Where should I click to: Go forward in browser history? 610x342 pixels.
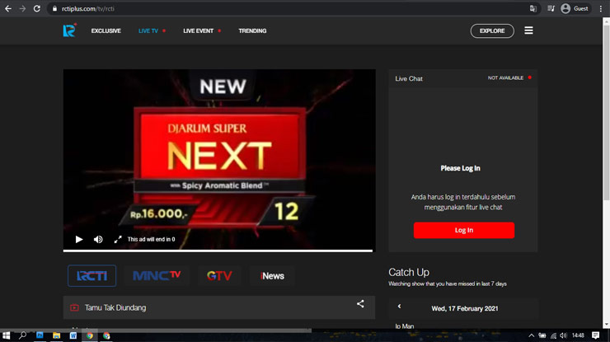[22, 8]
